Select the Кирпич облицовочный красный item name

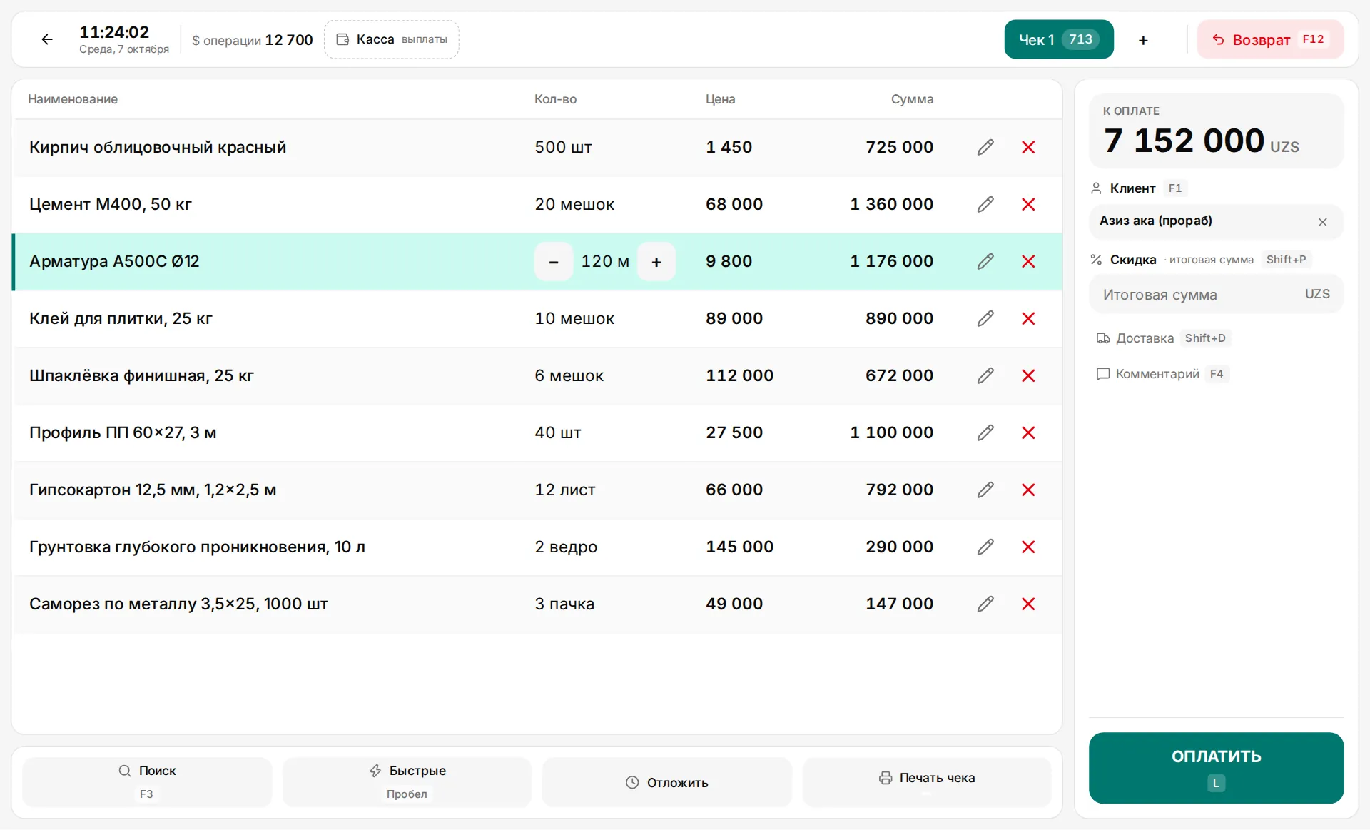158,147
